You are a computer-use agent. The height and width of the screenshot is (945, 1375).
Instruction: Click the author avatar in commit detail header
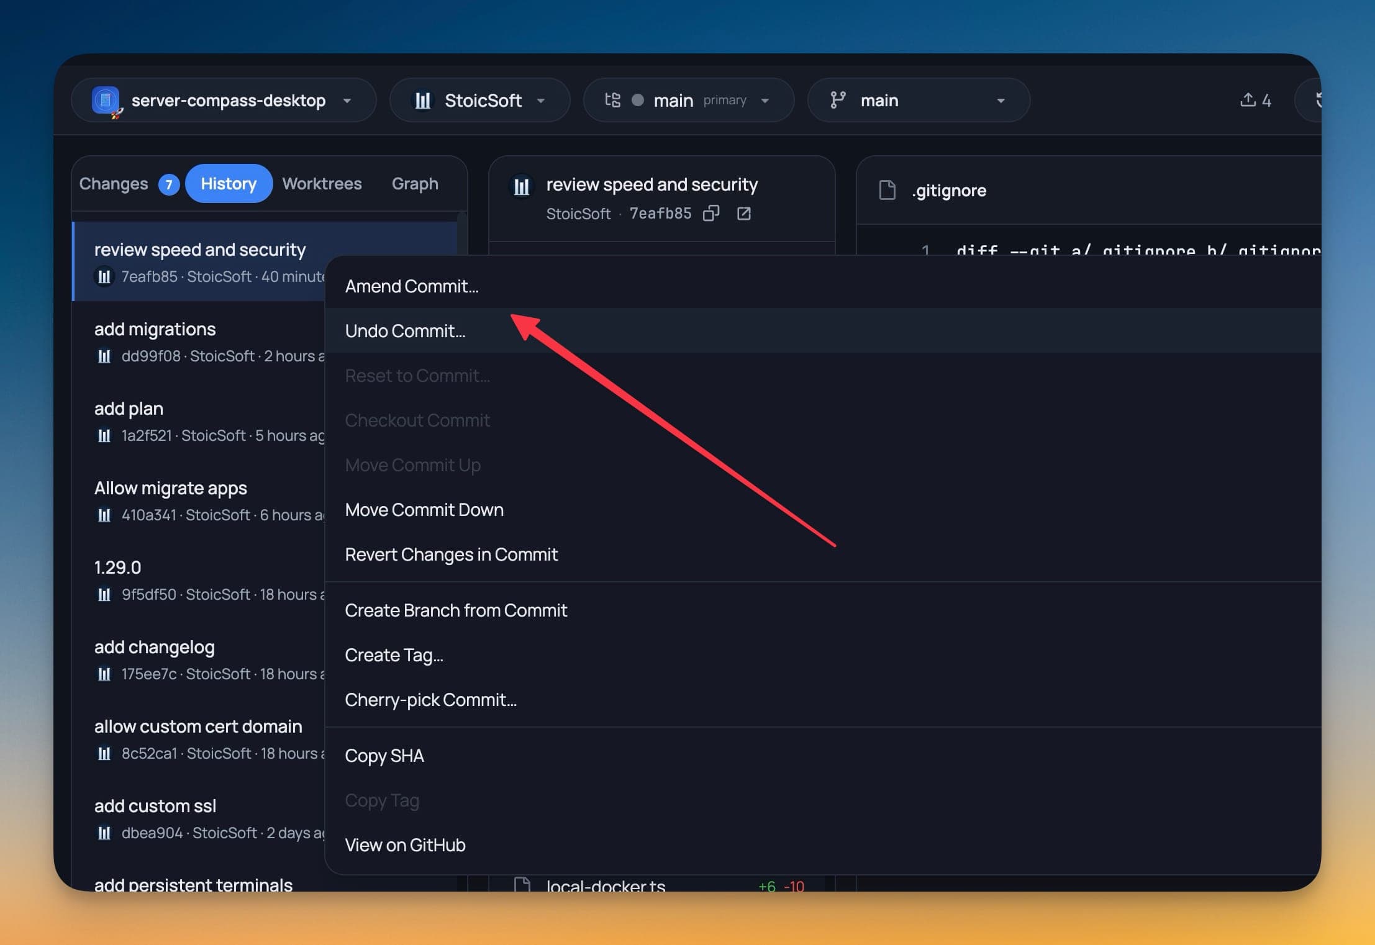(522, 186)
